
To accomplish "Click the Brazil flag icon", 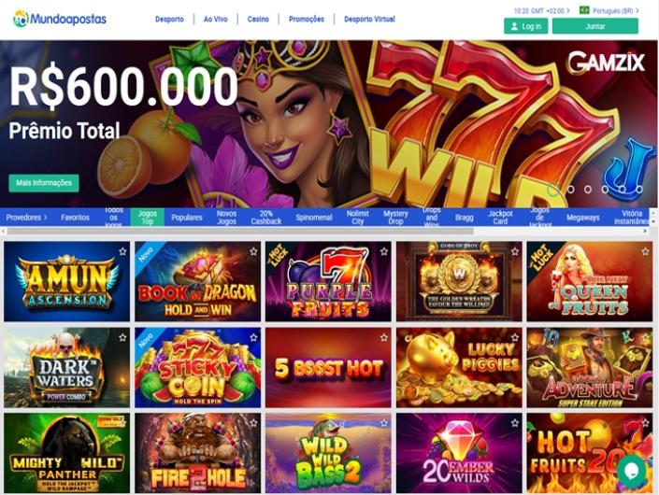I will [x=584, y=10].
